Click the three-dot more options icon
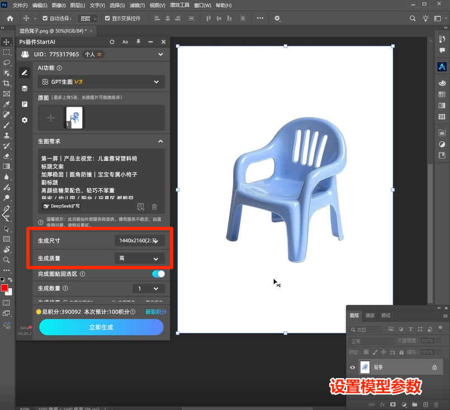 (x=260, y=18)
